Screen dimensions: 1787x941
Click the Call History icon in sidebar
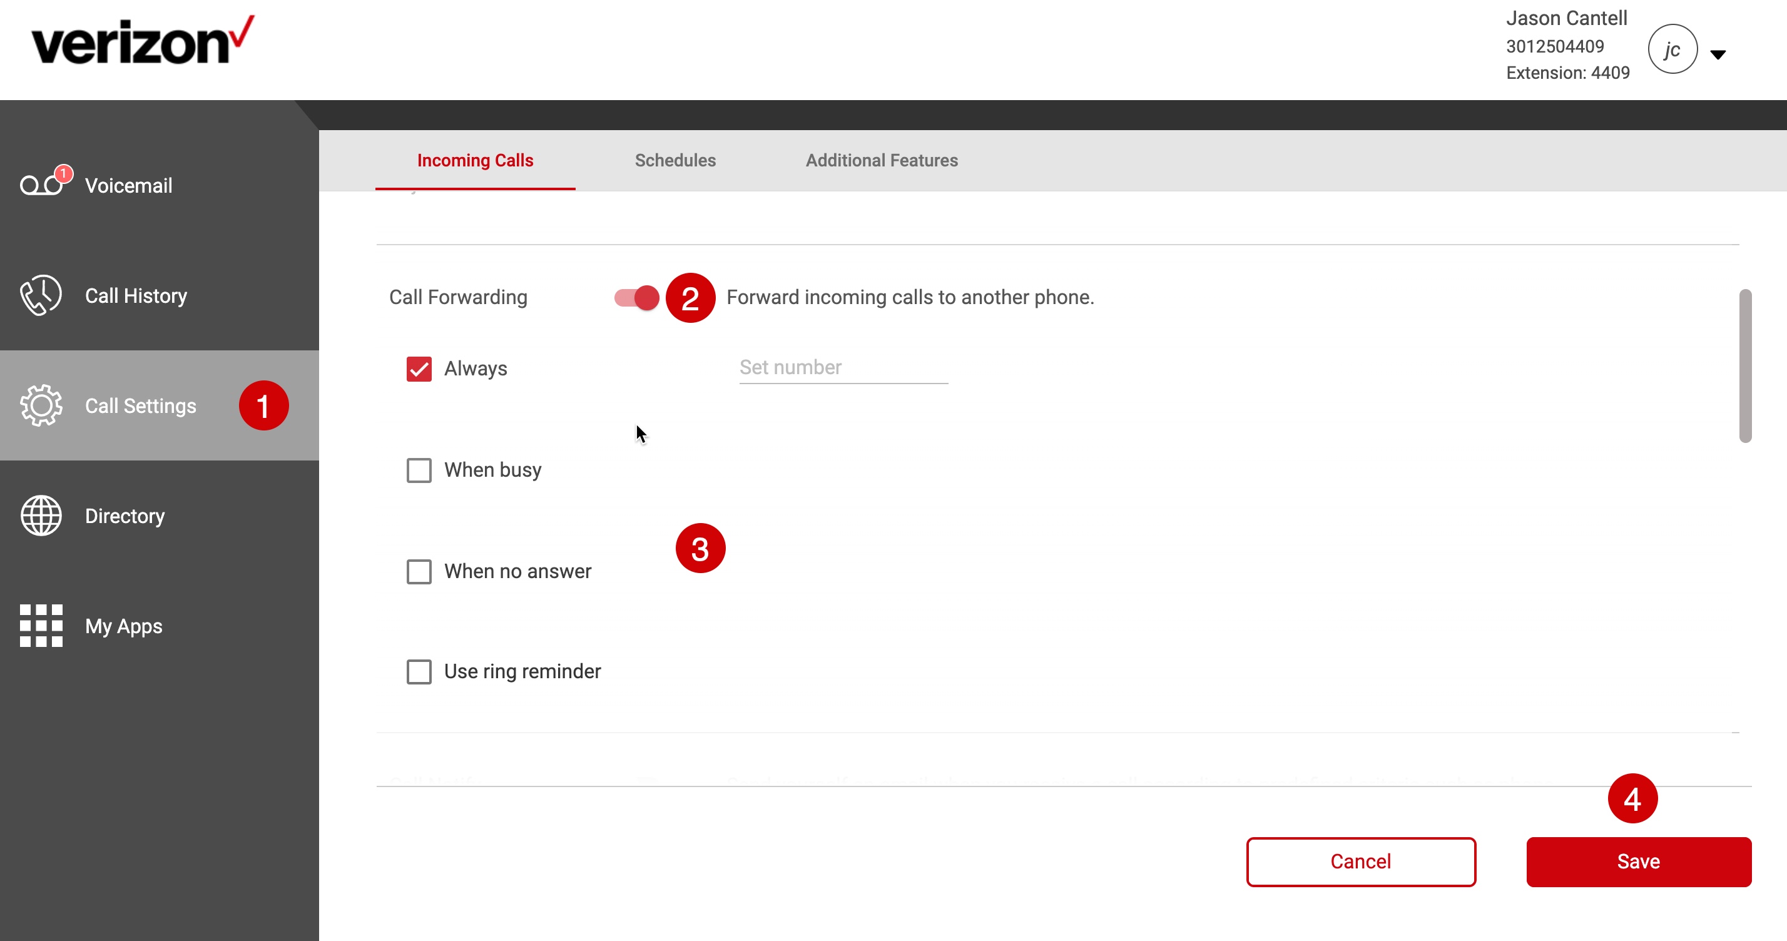38,294
